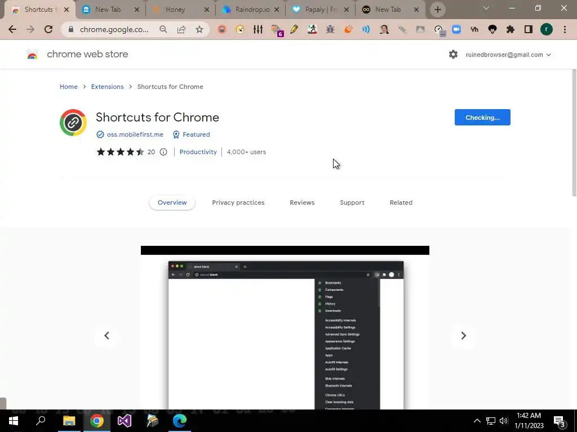Image resolution: width=577 pixels, height=432 pixels.
Task: Open the tab search chevron
Action: [x=486, y=8]
